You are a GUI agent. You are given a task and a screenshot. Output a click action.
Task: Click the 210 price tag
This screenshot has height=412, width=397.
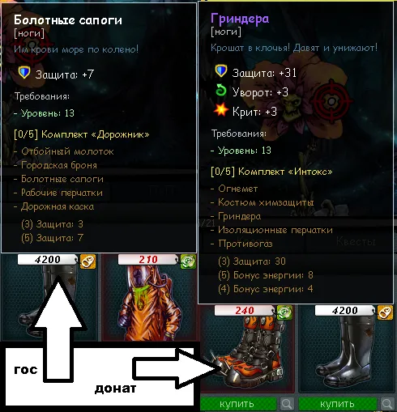(148, 260)
